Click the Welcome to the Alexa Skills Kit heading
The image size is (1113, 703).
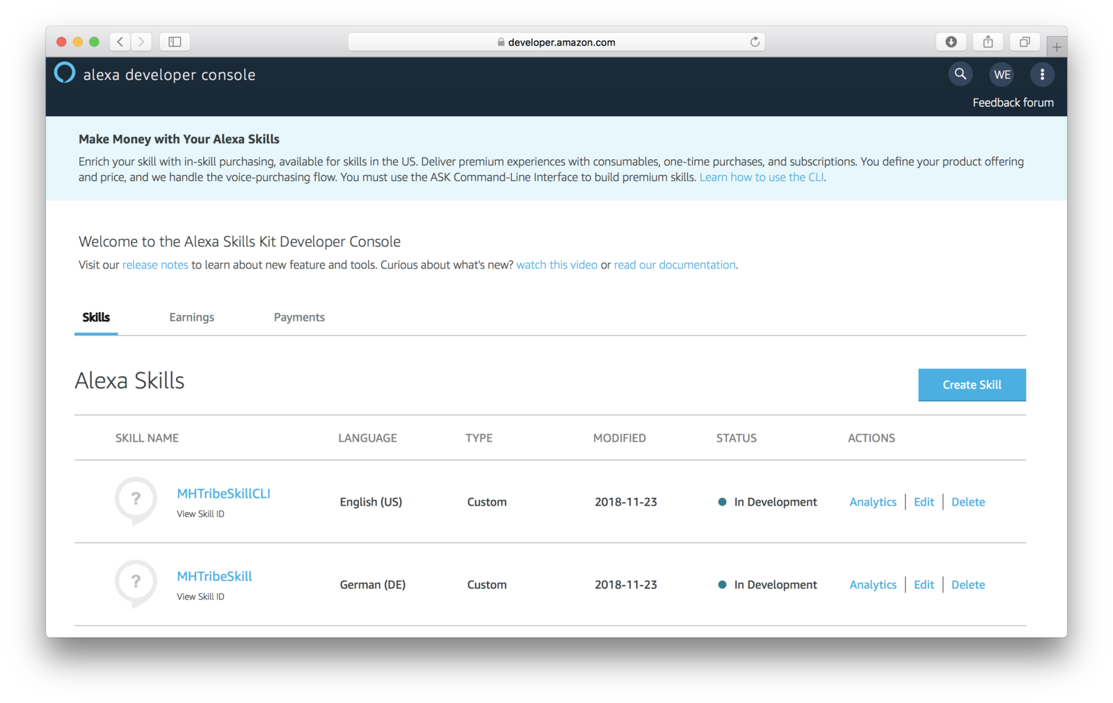(x=239, y=241)
